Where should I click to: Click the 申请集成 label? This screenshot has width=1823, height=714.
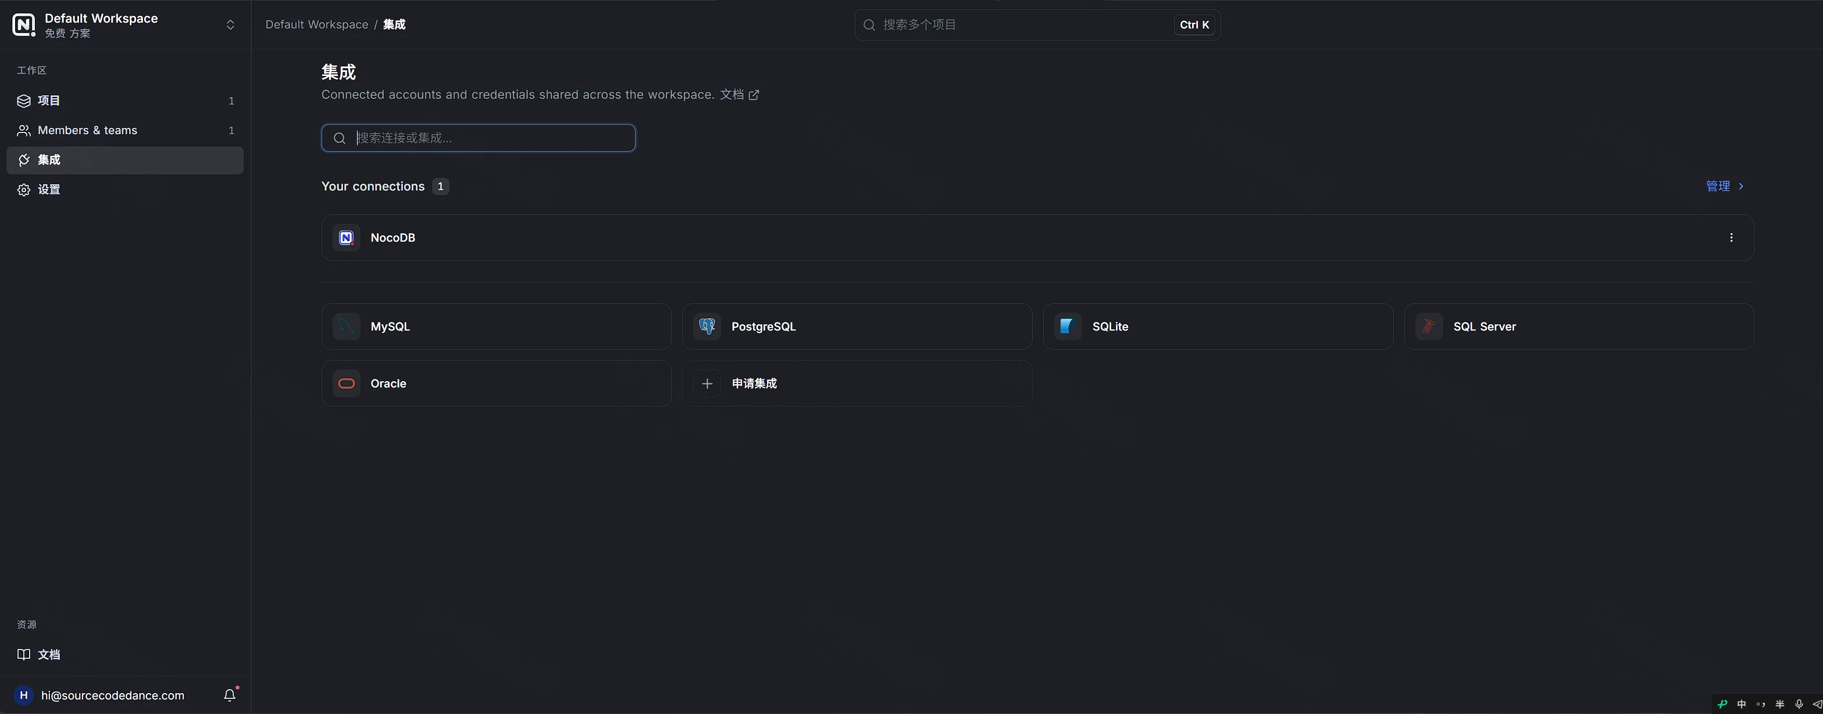(x=754, y=383)
